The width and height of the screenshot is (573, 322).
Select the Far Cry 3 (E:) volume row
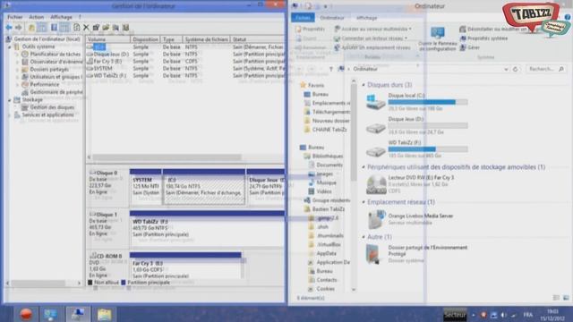[x=185, y=62]
